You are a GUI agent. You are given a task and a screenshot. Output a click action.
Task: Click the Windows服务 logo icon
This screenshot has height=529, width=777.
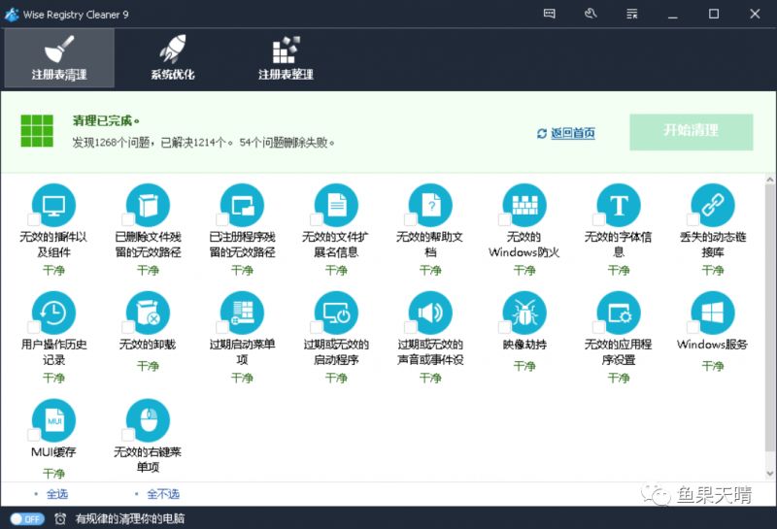(x=713, y=314)
